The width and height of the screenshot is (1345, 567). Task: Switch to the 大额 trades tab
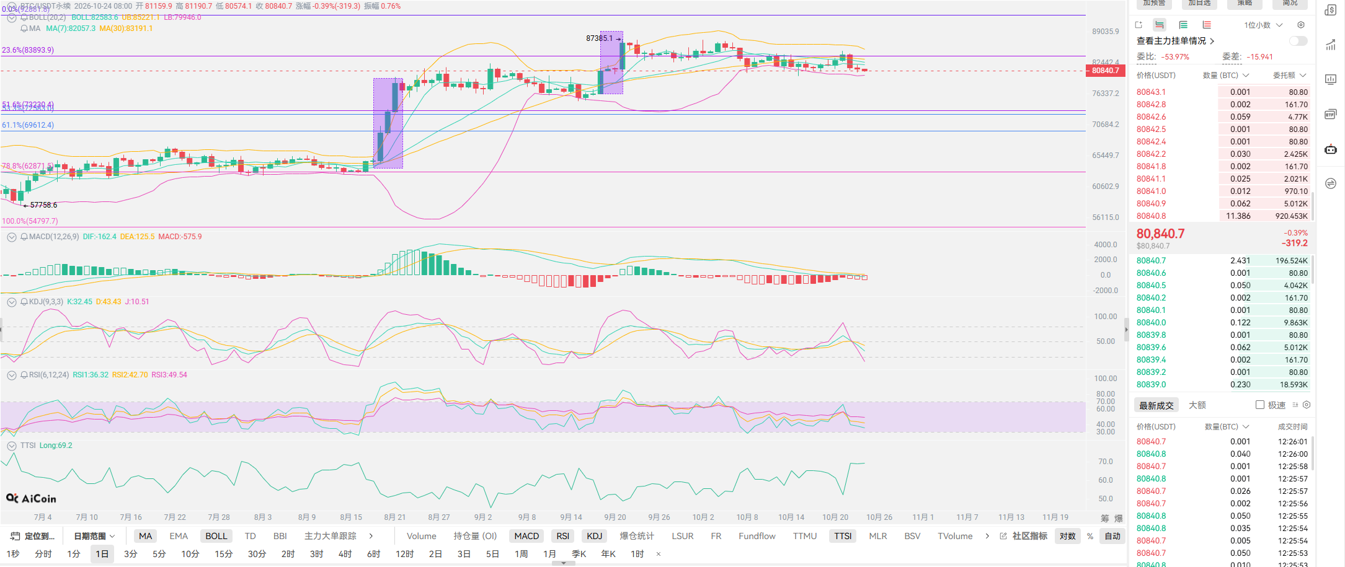click(1197, 405)
